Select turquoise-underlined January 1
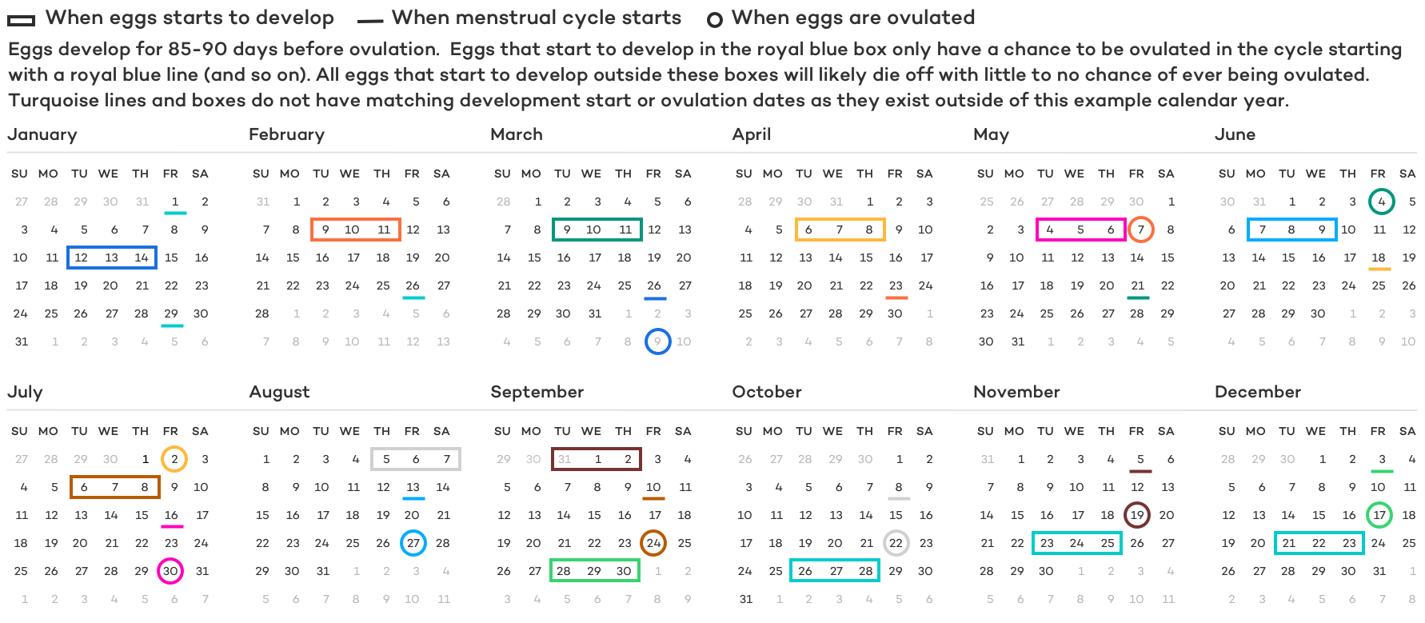The width and height of the screenshot is (1425, 623). (x=174, y=202)
